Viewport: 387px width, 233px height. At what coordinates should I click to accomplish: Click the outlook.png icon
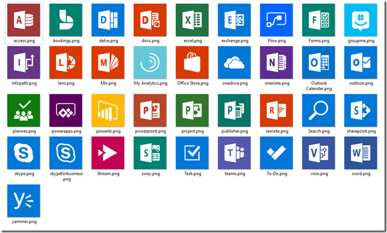361,62
